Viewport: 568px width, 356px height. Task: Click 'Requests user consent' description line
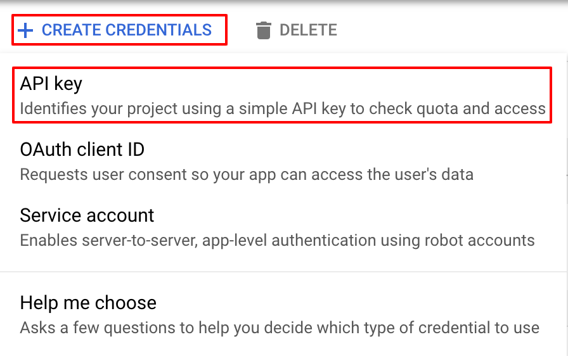click(x=246, y=174)
